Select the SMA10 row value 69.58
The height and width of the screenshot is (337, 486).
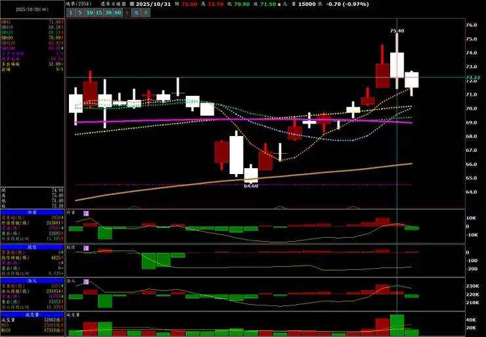click(x=56, y=28)
